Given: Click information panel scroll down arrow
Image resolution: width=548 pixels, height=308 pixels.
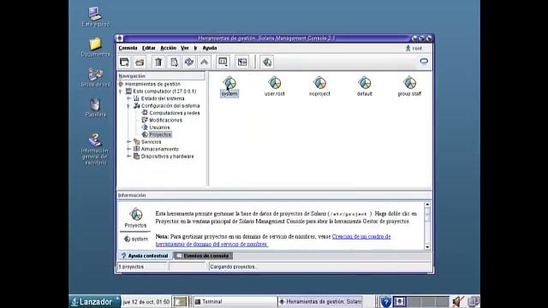Looking at the screenshot, I should (427, 247).
